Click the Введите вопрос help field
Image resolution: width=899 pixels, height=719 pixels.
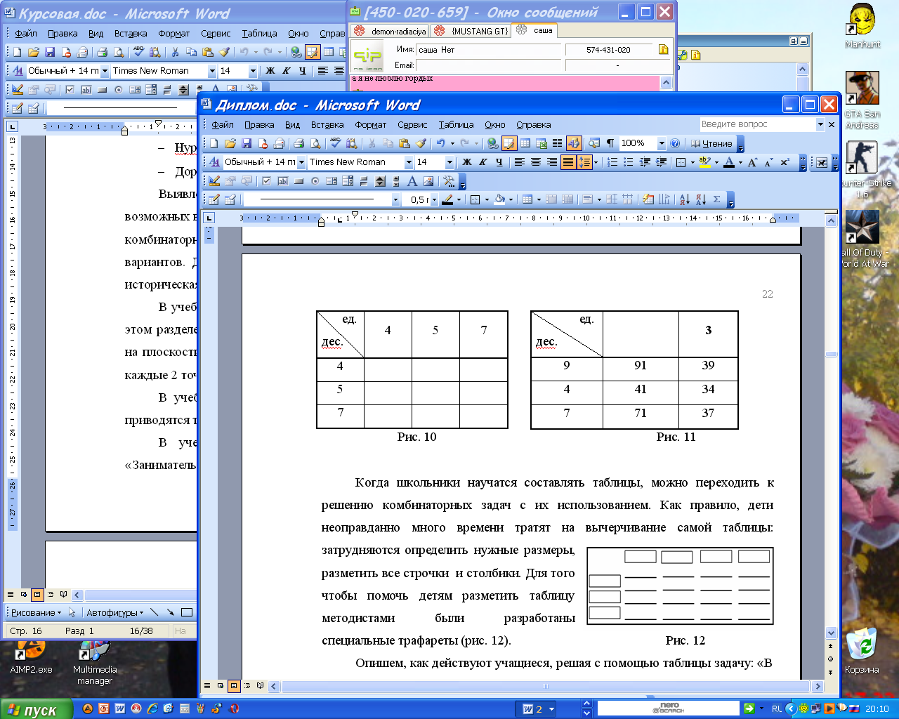[x=757, y=124]
